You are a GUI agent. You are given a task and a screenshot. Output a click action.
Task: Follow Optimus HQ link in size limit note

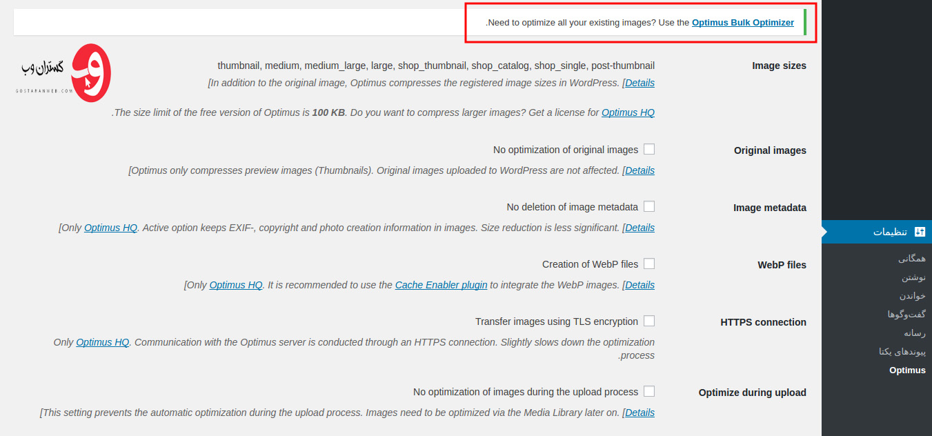(x=628, y=112)
